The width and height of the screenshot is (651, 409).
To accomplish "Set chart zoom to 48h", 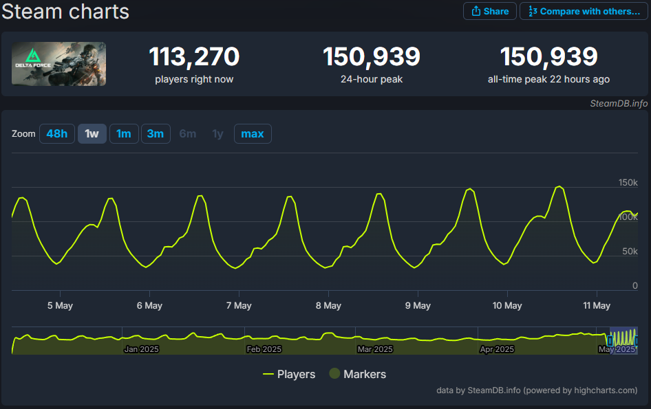I will tap(57, 133).
